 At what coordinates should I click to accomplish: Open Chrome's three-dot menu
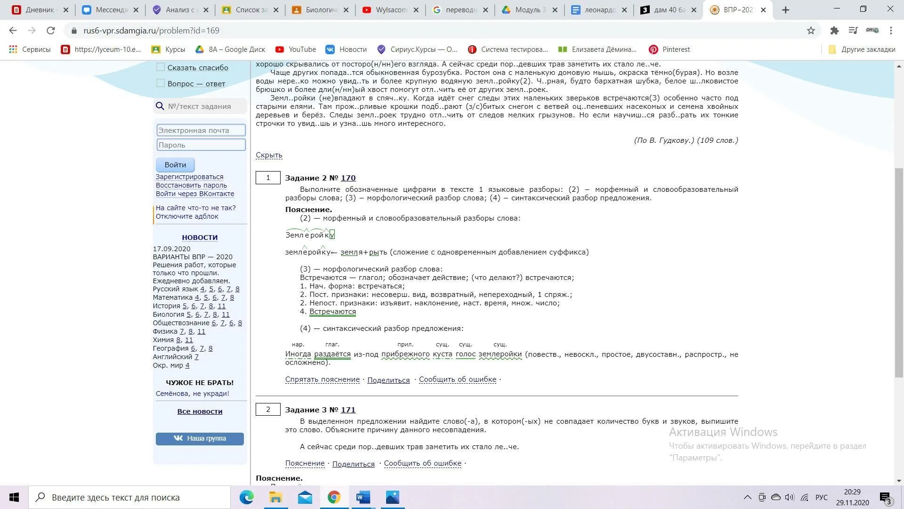(891, 31)
